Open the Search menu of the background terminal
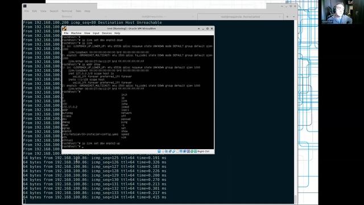364x205 pixels. [54, 11]
